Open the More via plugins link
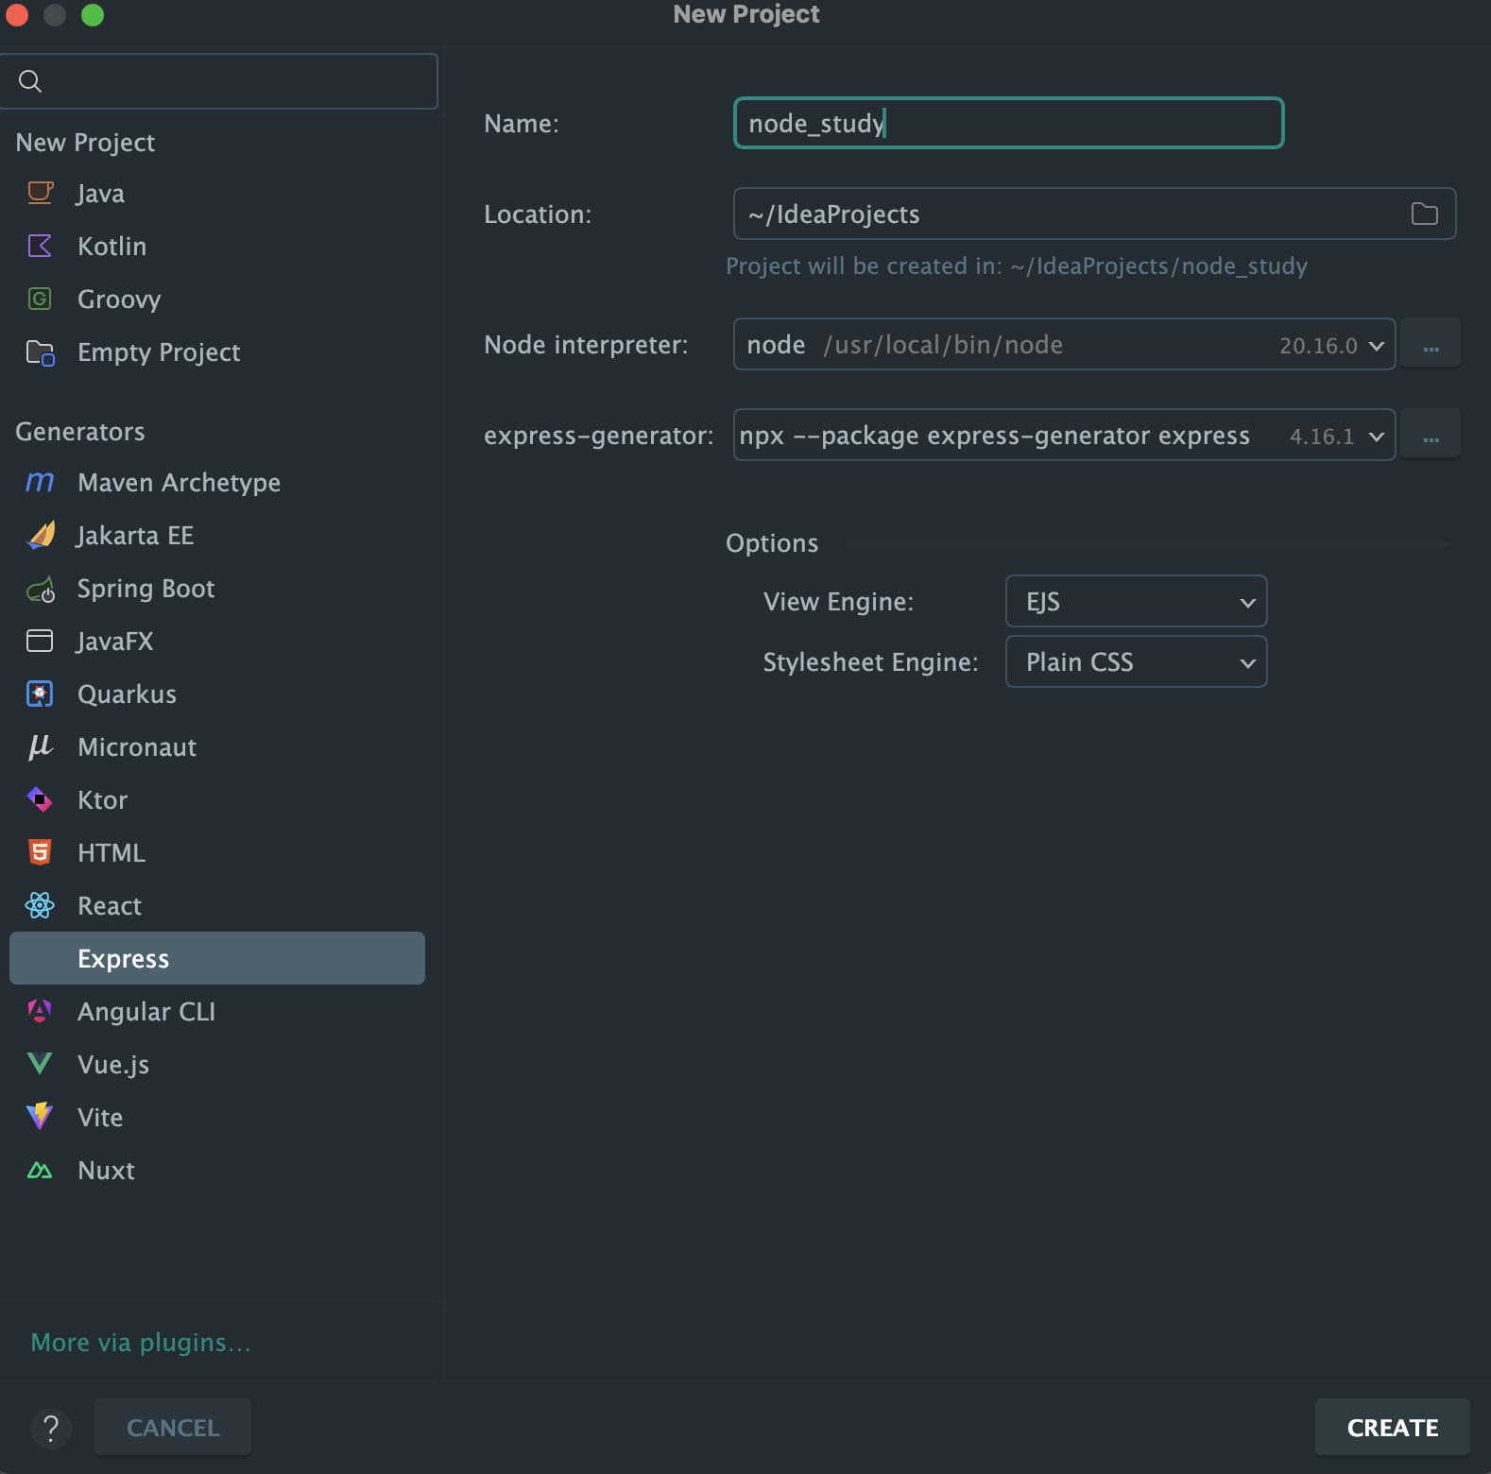Viewport: 1491px width, 1474px height. [141, 1342]
